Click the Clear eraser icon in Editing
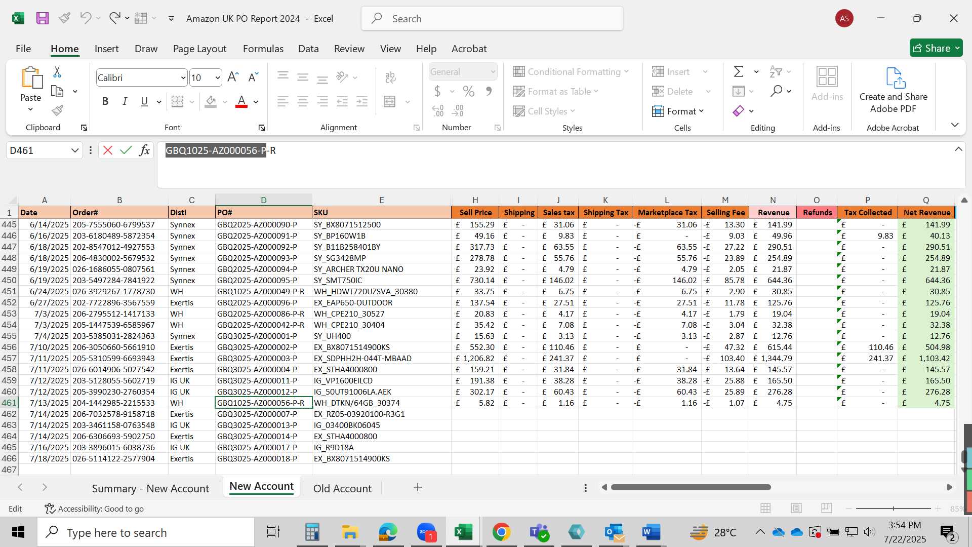The width and height of the screenshot is (972, 547). [739, 111]
